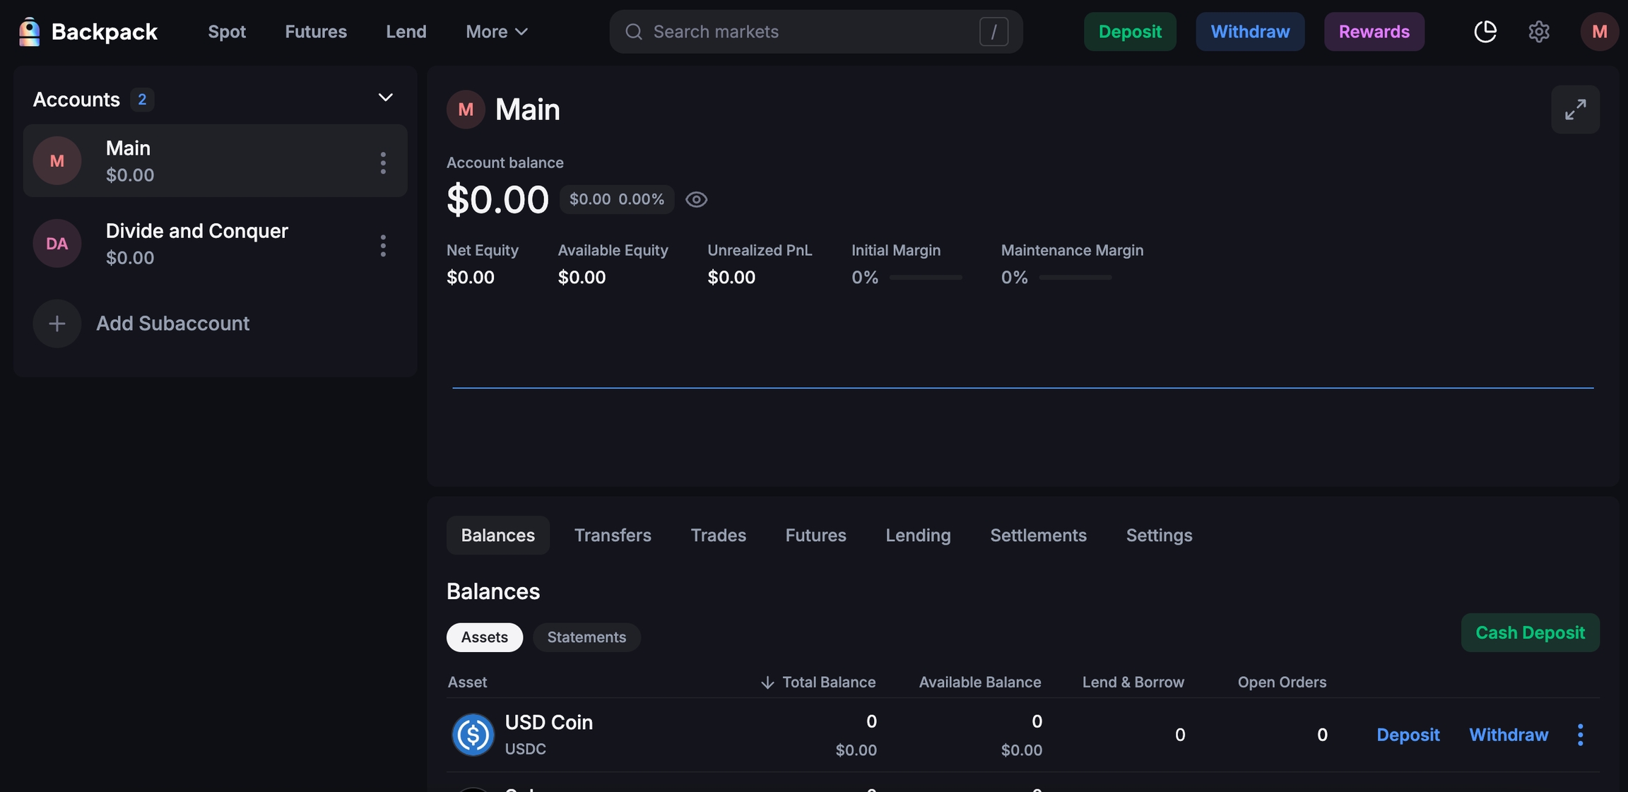Select the Assets pill filter
Image resolution: width=1628 pixels, height=792 pixels.
pyautogui.click(x=484, y=637)
